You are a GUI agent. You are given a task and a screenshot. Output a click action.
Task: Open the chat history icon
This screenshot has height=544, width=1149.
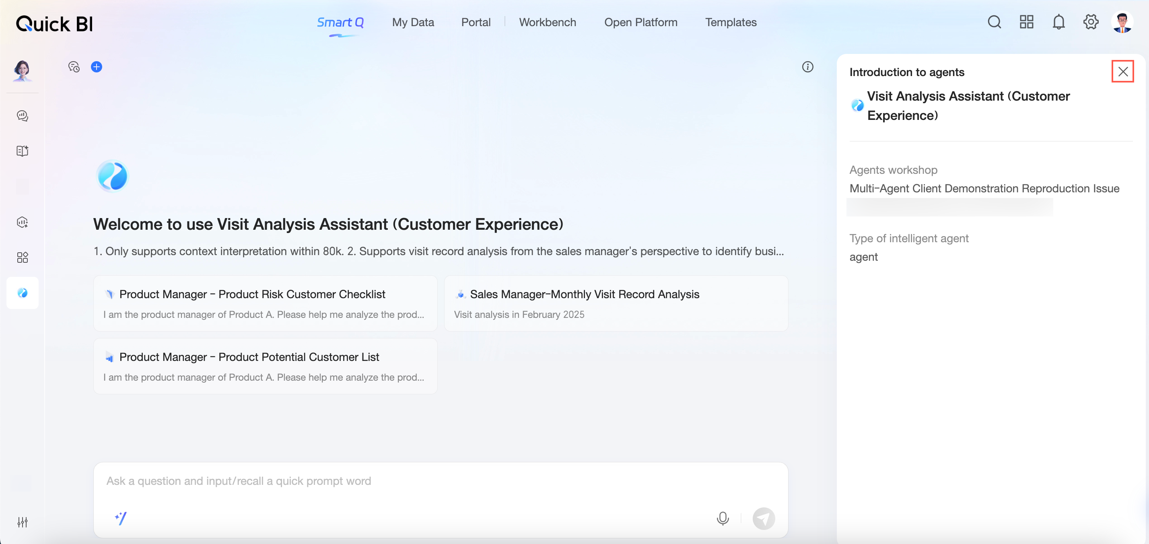pos(74,67)
